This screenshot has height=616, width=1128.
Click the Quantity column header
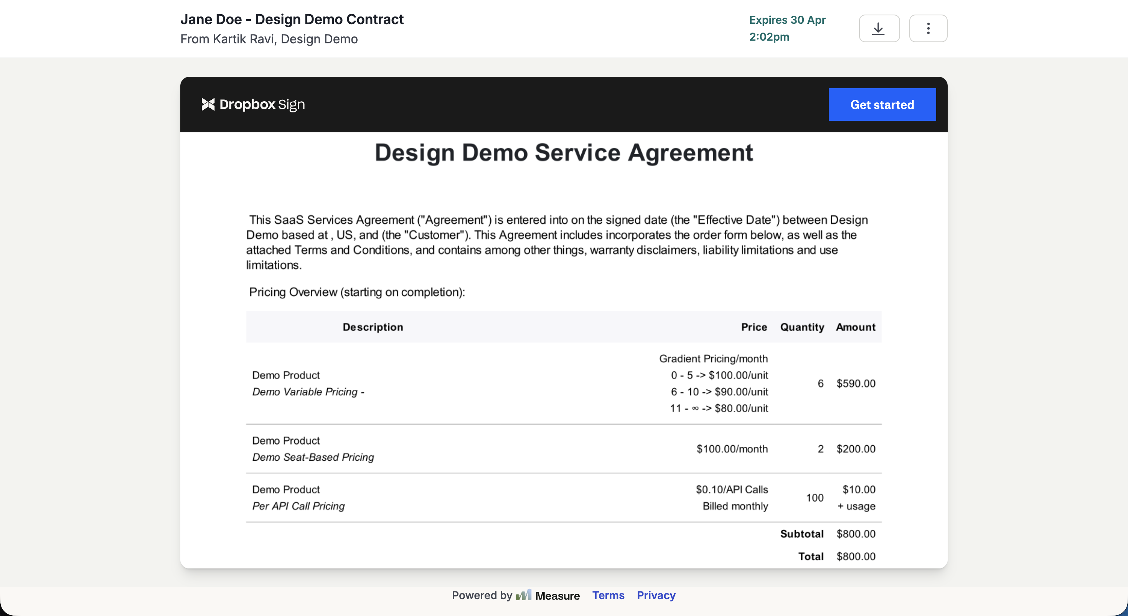pyautogui.click(x=802, y=327)
